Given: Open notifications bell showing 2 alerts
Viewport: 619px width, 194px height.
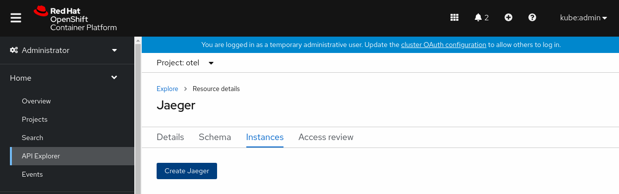Looking at the screenshot, I should (x=481, y=17).
